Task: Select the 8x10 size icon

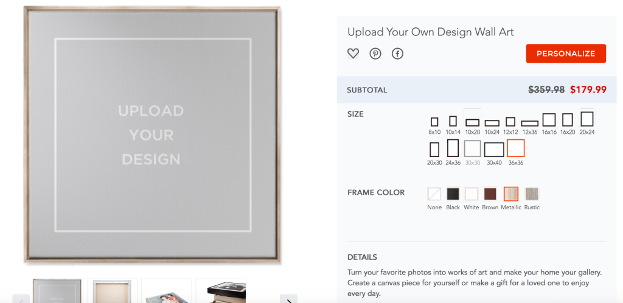Action: 434,122
